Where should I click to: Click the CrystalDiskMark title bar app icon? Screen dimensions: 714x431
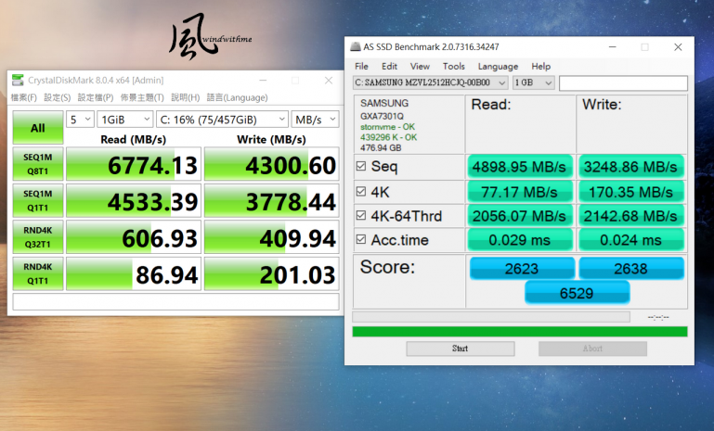pos(18,81)
